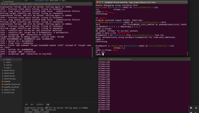Viewport: 199px width, 113px height.
Task: Click 'Program received signal SIGINT' text
Action: coord(119,20)
